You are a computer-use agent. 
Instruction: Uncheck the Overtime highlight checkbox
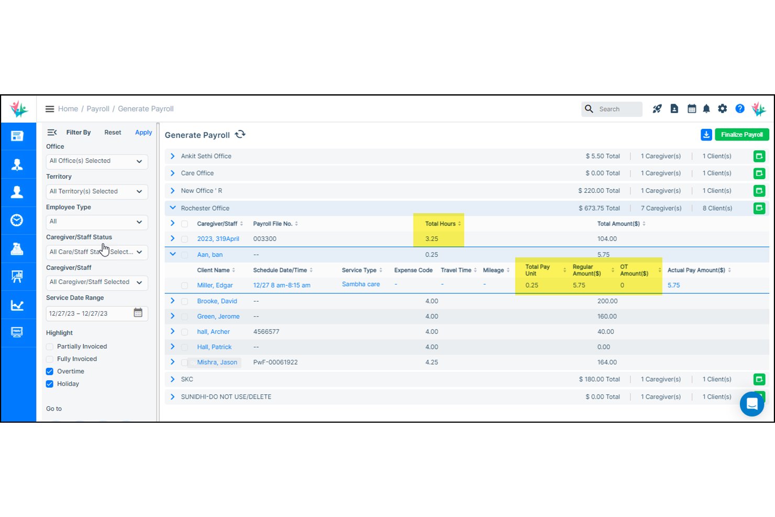pyautogui.click(x=50, y=371)
